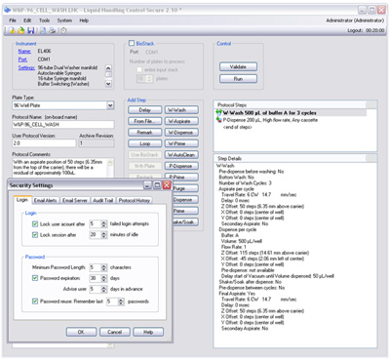Click the Save floppy disk icon

click(x=31, y=30)
